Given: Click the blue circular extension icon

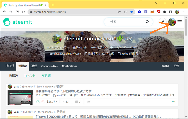Looking at the screenshot, I should [x=140, y=12].
